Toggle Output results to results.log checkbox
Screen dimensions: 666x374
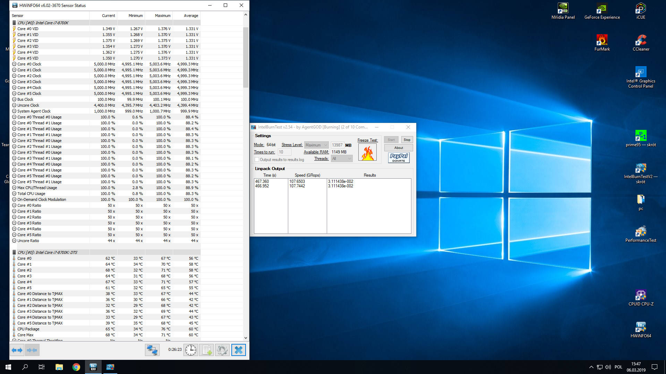click(257, 160)
